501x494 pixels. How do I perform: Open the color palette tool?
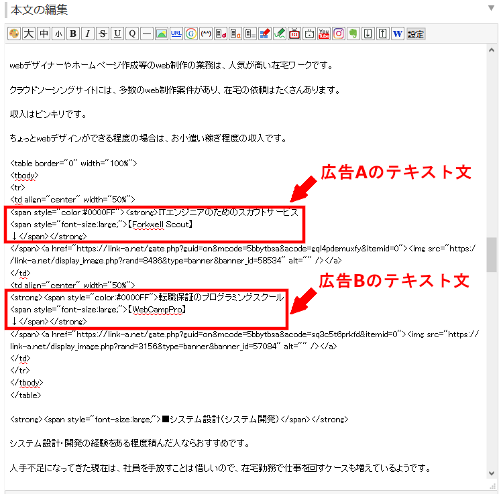(14, 34)
